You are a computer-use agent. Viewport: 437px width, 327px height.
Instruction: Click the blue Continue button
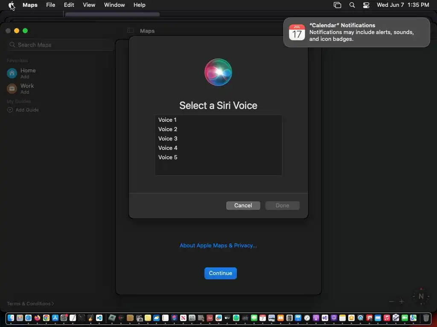[x=221, y=273]
